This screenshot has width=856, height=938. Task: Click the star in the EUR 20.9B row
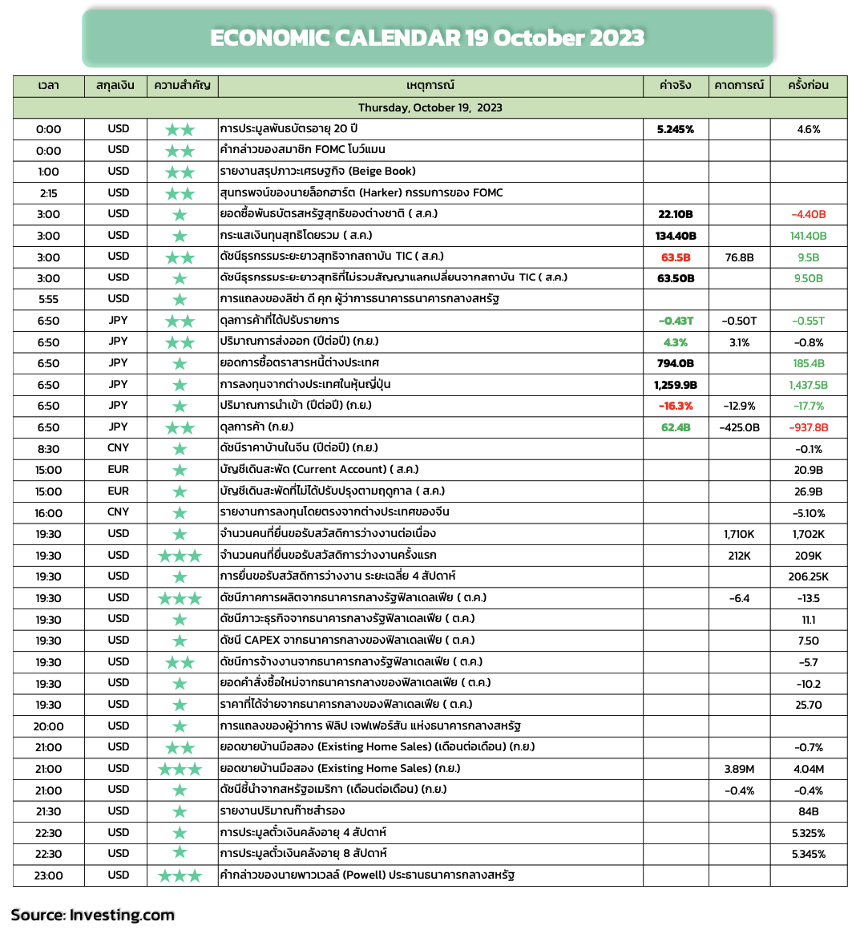180,471
